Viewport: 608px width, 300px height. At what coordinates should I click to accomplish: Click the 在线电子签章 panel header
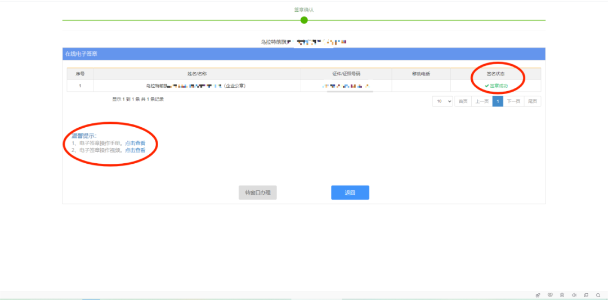(x=304, y=54)
